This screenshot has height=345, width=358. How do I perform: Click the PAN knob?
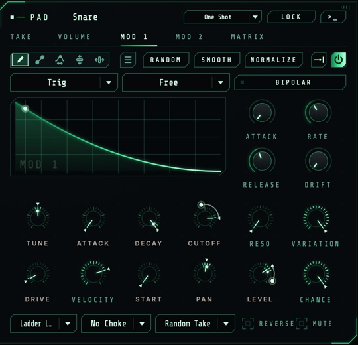pos(205,274)
